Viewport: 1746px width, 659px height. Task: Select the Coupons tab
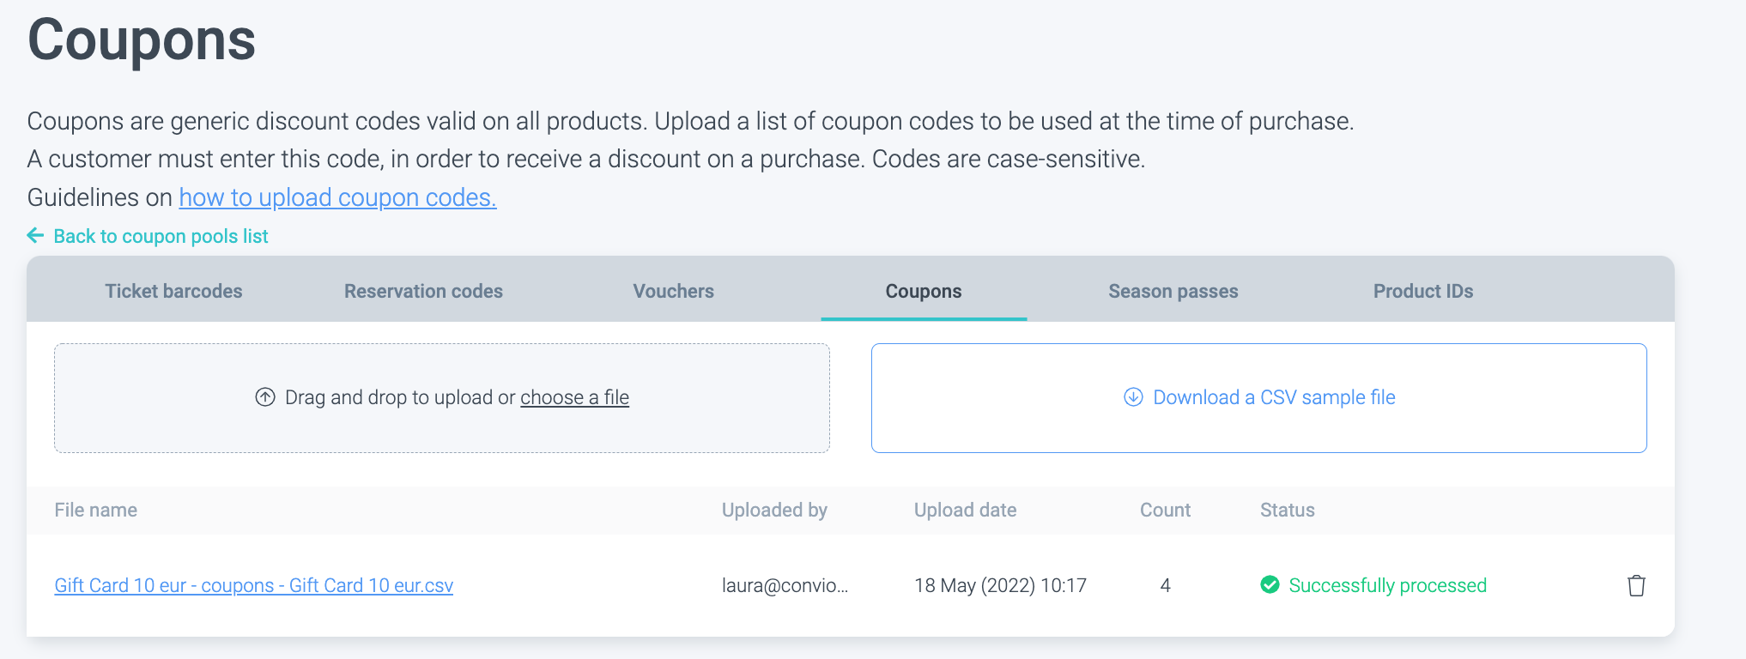[x=923, y=291]
